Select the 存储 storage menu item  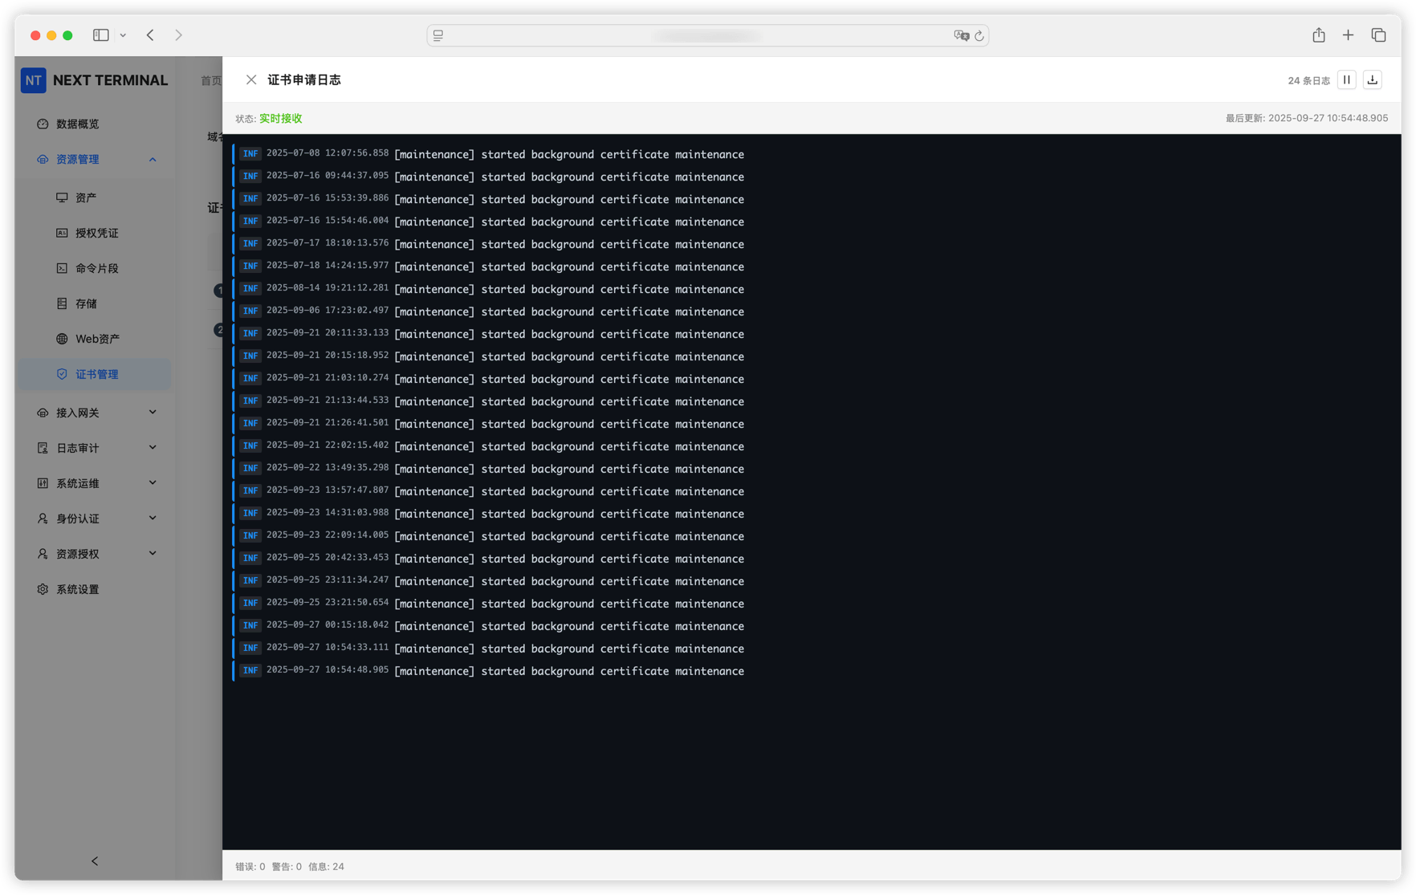(86, 303)
